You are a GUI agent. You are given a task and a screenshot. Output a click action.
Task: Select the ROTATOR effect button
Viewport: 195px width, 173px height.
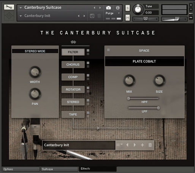pos(73,89)
